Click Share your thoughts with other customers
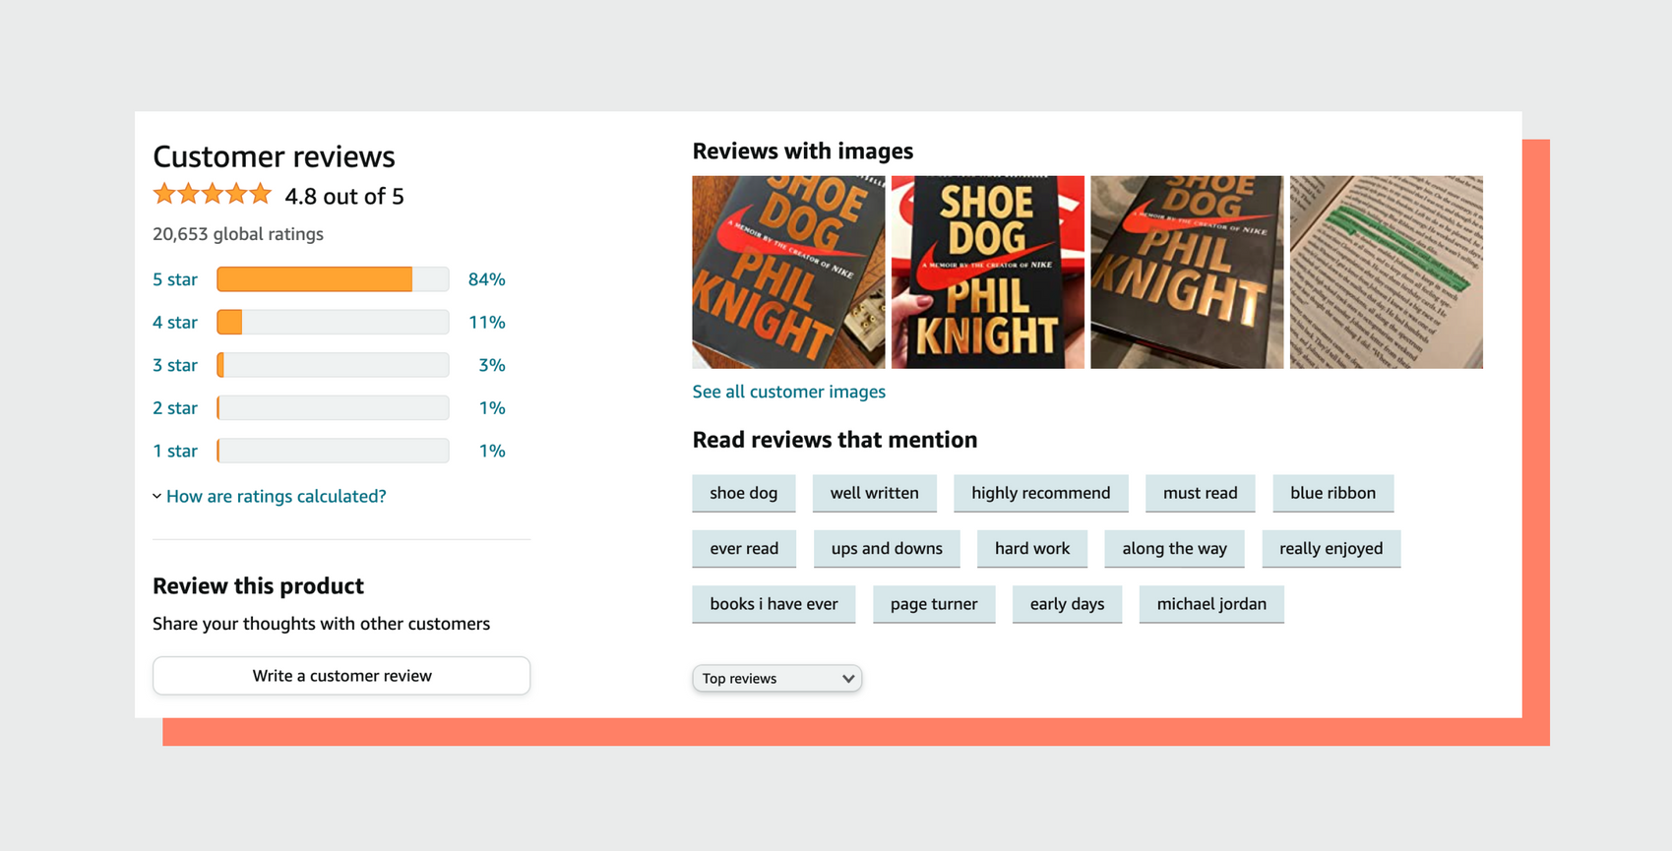 coord(321,624)
